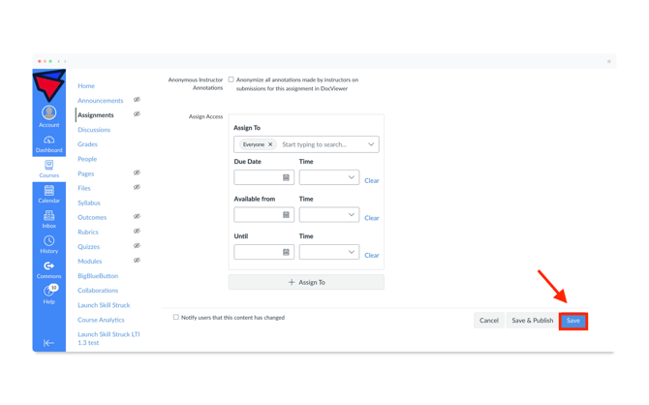Open BigBlueButton link
Viewport: 649px width, 405px height.
click(98, 276)
